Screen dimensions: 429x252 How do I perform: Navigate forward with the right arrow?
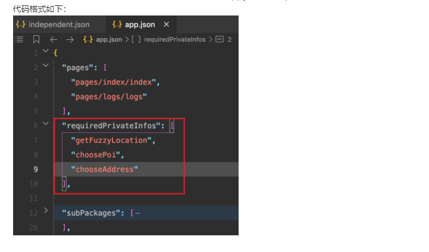coord(70,39)
